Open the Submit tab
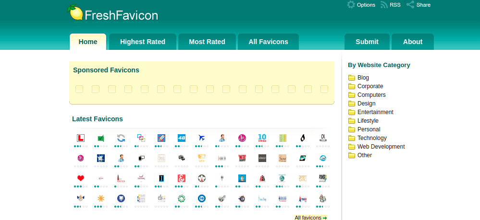 pos(367,42)
